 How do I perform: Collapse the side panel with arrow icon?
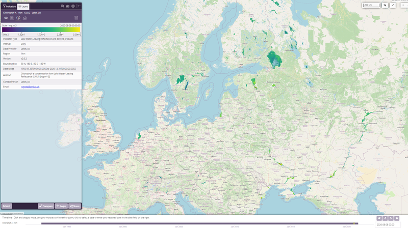click(x=79, y=6)
